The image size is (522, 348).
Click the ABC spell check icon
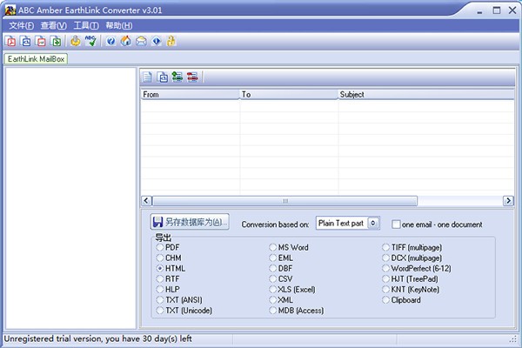pos(90,41)
